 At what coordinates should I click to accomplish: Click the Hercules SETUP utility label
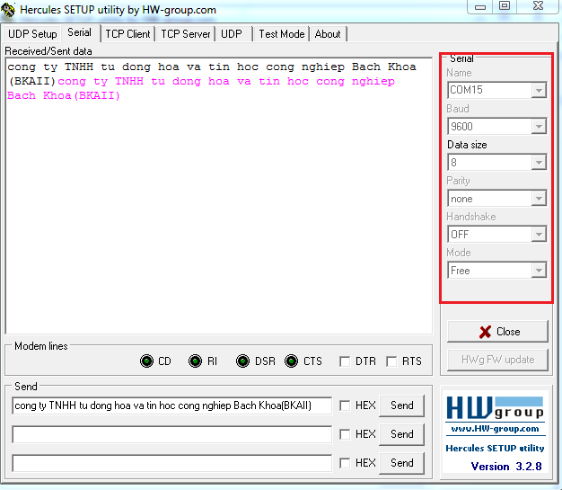point(495,448)
